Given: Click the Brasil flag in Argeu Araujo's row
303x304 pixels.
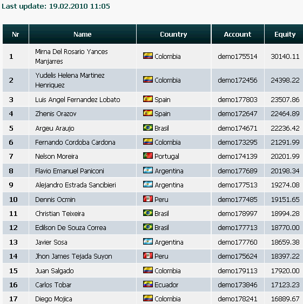Looking at the screenshot, I should coord(148,127).
